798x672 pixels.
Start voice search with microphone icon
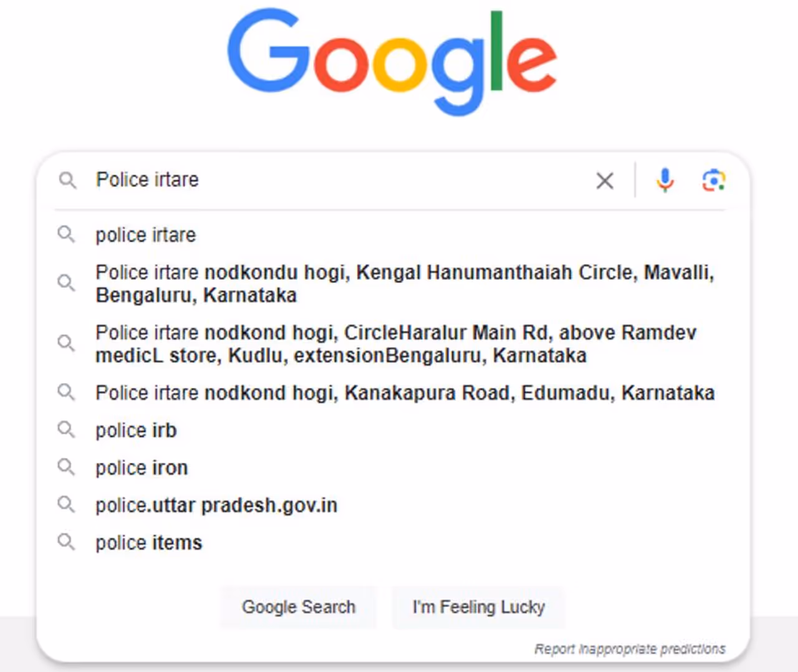pos(665,181)
